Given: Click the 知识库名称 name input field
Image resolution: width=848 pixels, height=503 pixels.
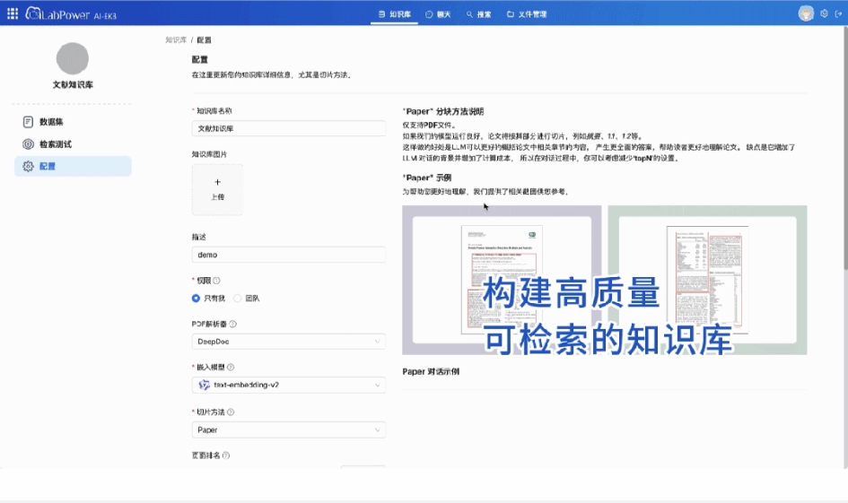Looking at the screenshot, I should (x=288, y=128).
